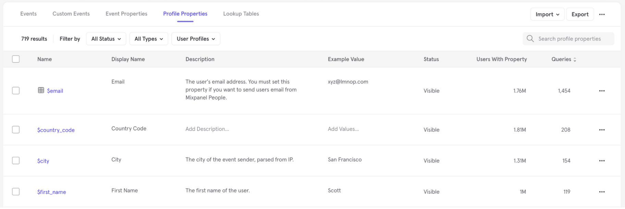Switch to the Event Properties tab
The image size is (625, 209).
click(126, 14)
